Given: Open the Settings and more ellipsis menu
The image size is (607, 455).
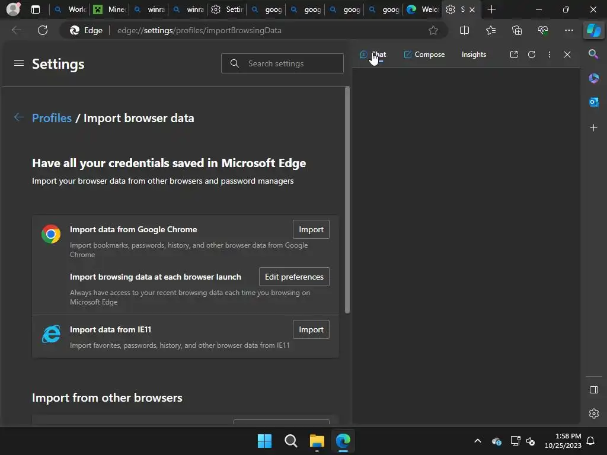Looking at the screenshot, I should tap(568, 30).
